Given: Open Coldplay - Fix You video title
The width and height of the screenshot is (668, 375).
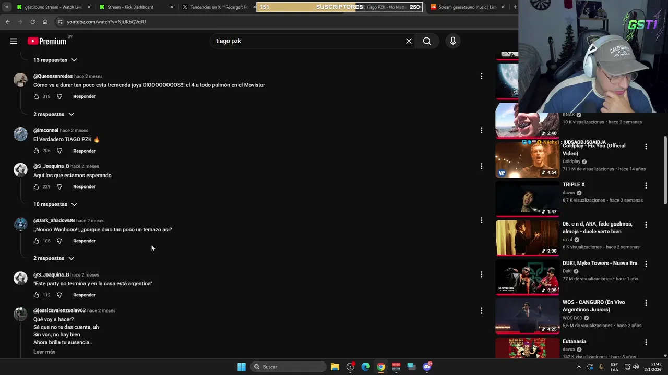Looking at the screenshot, I should tap(594, 149).
